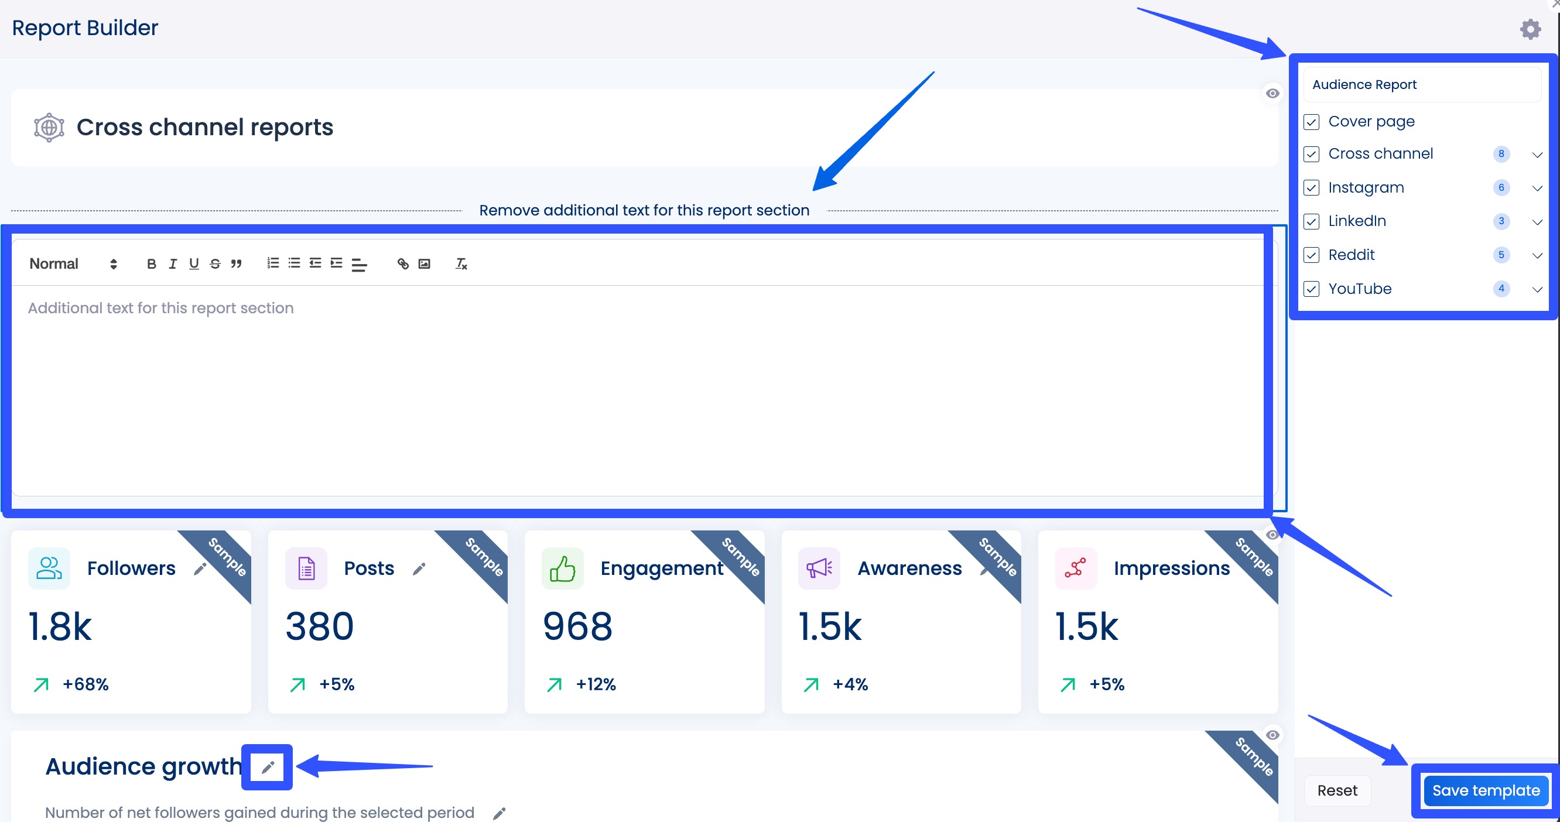The width and height of the screenshot is (1560, 822).
Task: Apply numbered list formatting
Action: [x=272, y=263]
